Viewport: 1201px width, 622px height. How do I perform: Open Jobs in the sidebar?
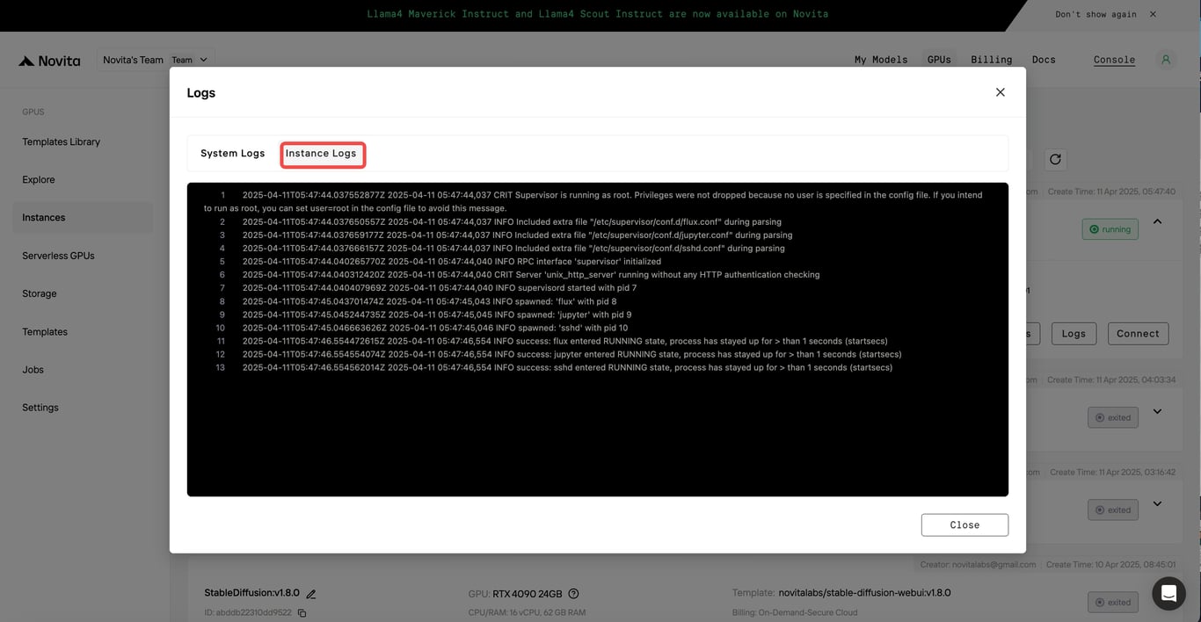click(33, 370)
